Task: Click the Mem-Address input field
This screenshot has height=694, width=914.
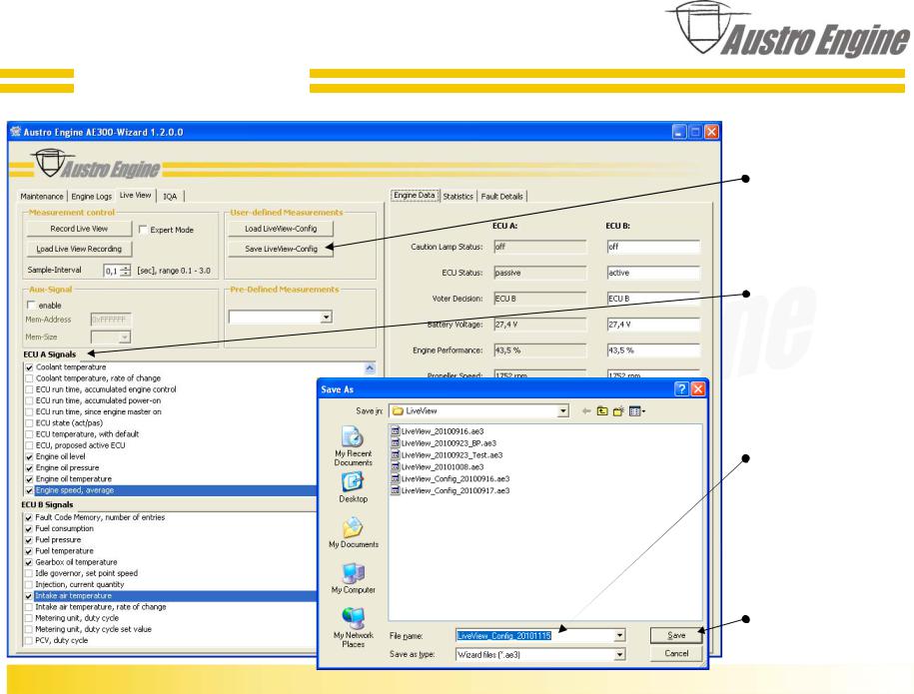Action: point(111,320)
